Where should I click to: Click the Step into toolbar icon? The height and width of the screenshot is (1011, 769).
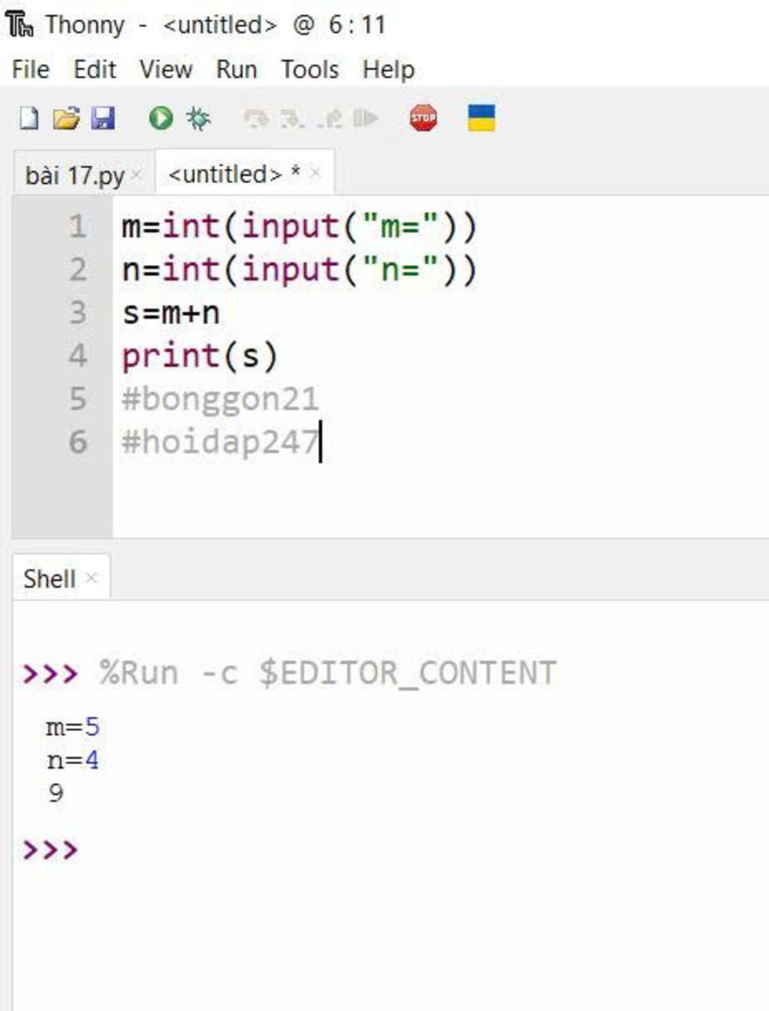pos(292,119)
